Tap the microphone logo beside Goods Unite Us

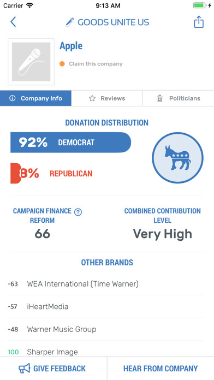70,22
